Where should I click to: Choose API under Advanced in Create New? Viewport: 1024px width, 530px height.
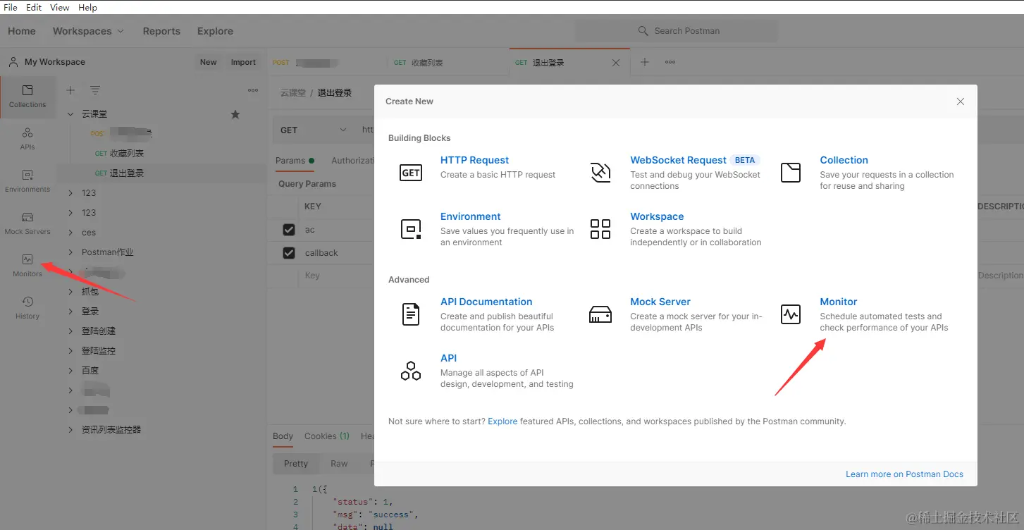[x=449, y=358]
